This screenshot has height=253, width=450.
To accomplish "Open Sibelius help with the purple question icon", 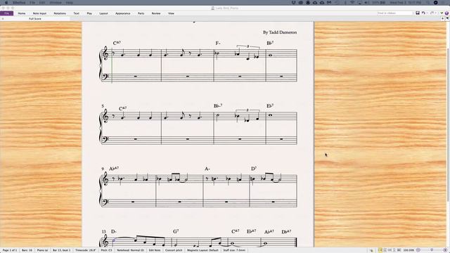I will click(446, 13).
